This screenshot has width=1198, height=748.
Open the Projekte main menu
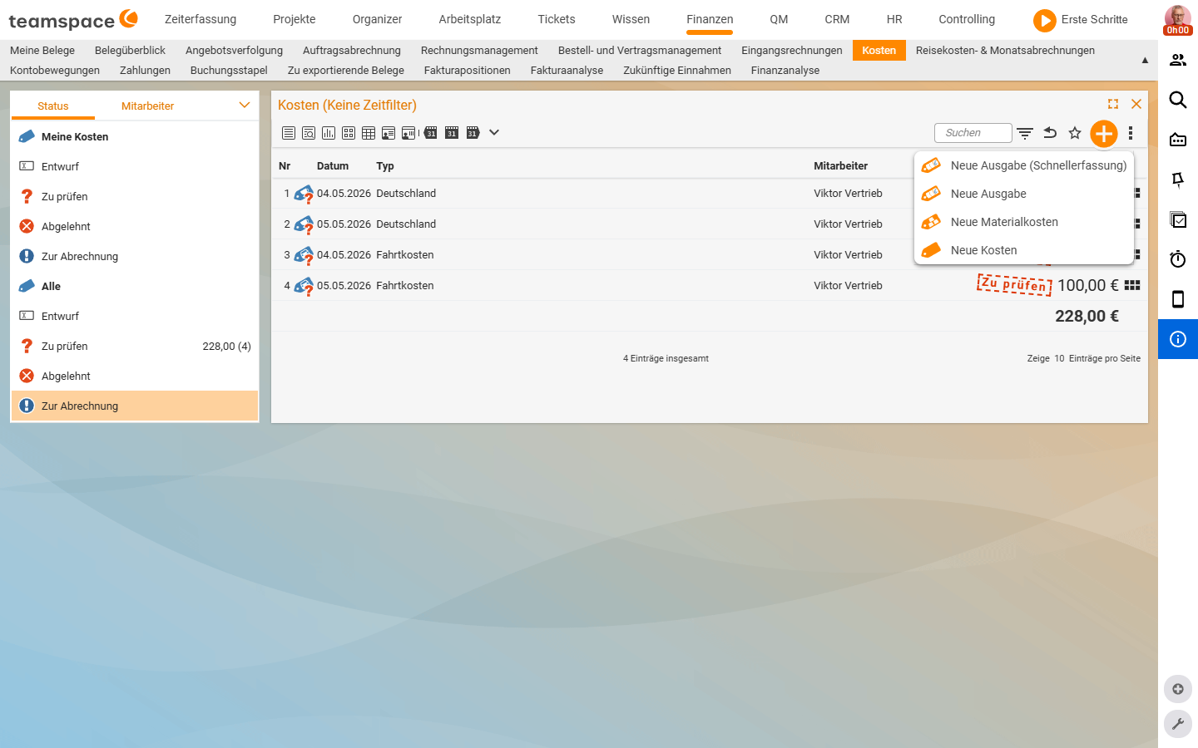(295, 19)
